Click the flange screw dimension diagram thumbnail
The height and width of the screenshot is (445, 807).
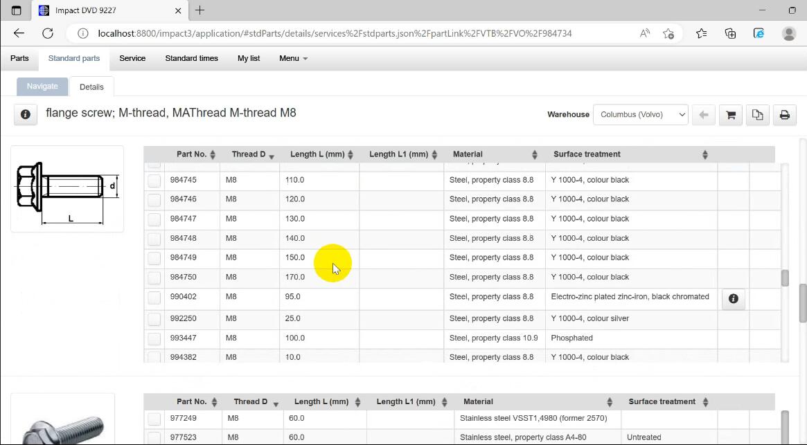[67, 189]
